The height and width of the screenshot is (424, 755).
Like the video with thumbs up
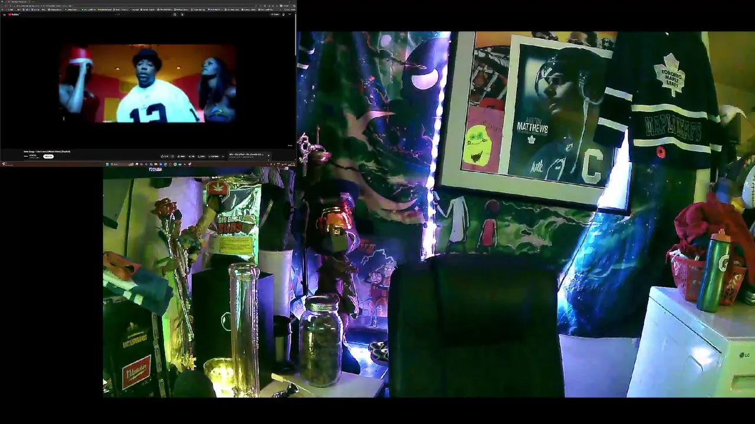pos(165,157)
